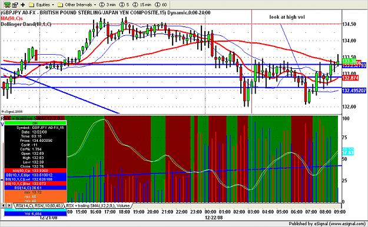Click the BB(10,1,C)Lwr value row
This screenshot has width=368, height=227.
click(x=35, y=179)
